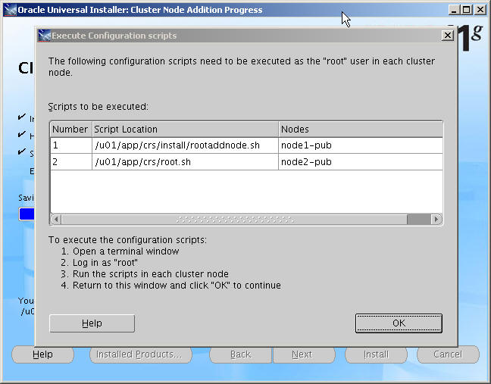
Task: Click Installed Products in installer window
Action: 141,354
